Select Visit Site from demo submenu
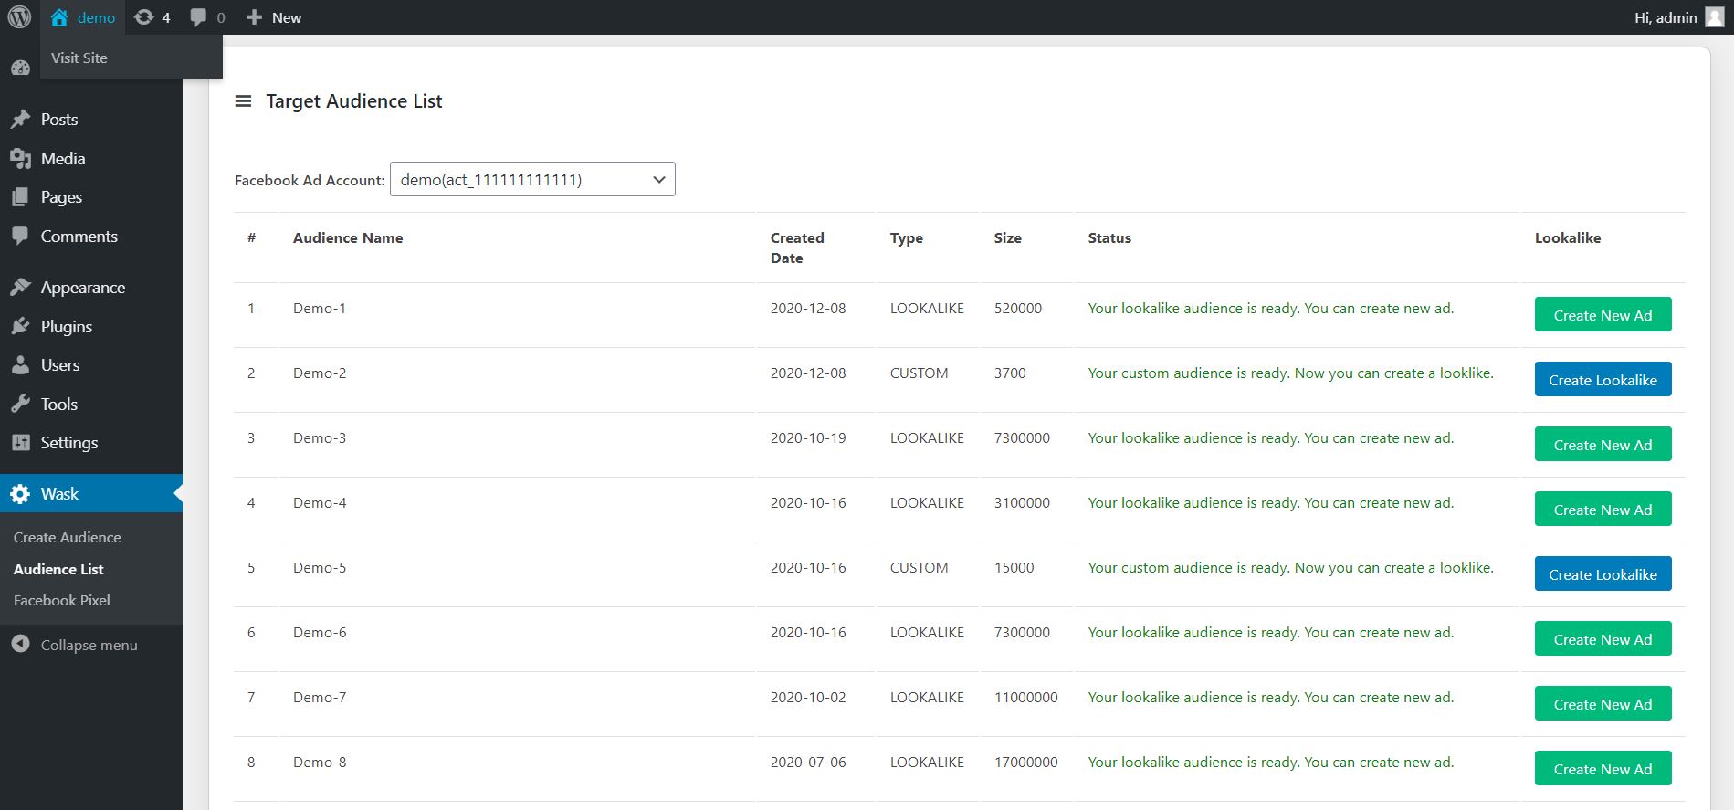The image size is (1734, 810). 79,58
